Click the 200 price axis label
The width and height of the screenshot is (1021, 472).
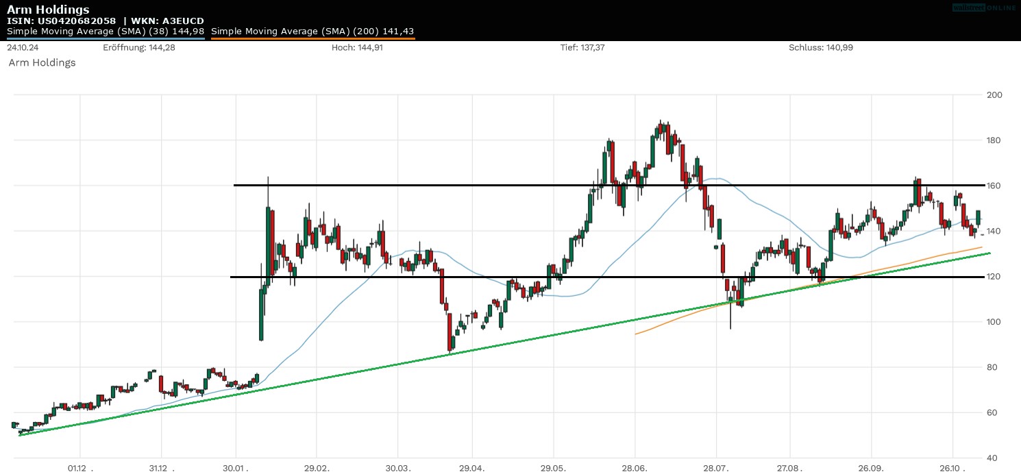994,95
